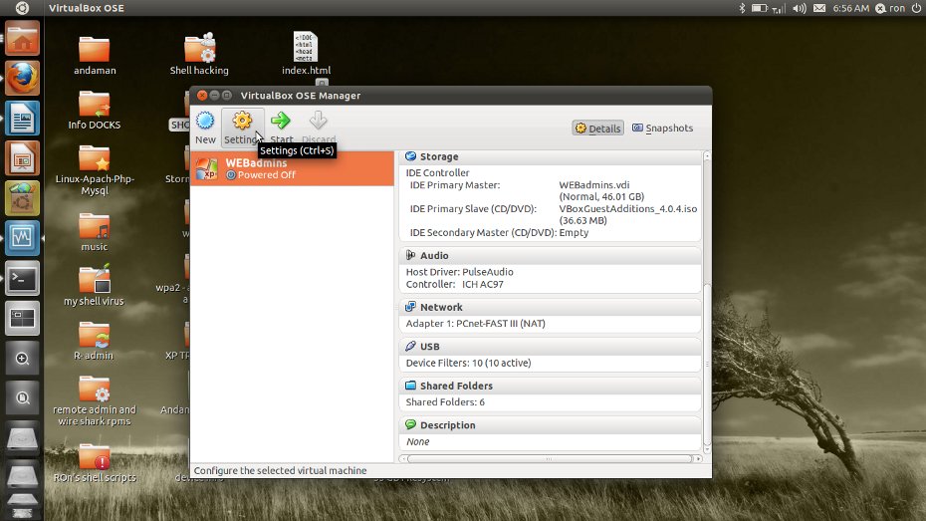Open the ron user menu
The image size is (926, 521).
point(890,8)
